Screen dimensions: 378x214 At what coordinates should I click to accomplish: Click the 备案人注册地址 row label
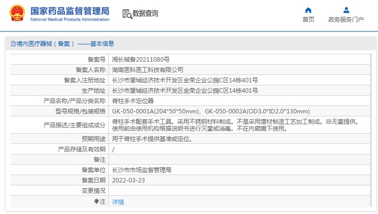point(85,80)
